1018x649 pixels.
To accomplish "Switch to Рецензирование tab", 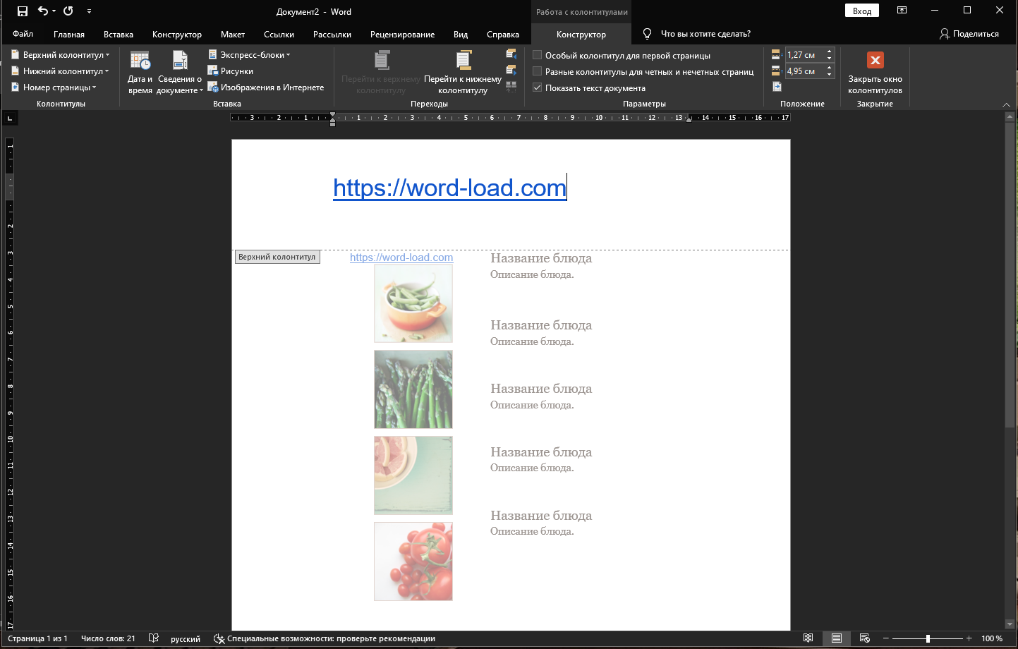I will point(402,35).
